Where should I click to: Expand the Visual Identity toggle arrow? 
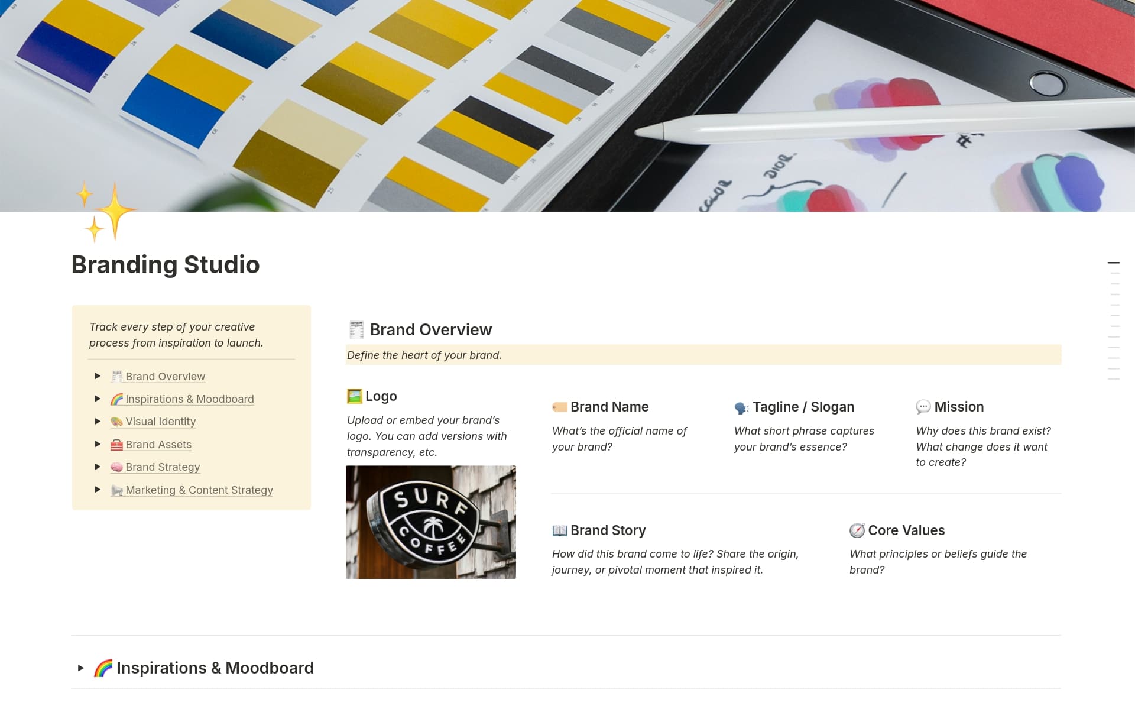98,421
